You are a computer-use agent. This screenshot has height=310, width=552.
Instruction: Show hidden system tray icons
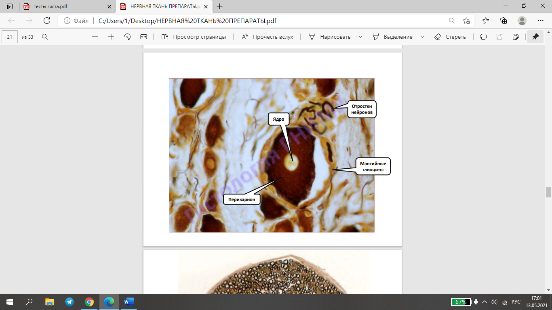click(x=485, y=302)
